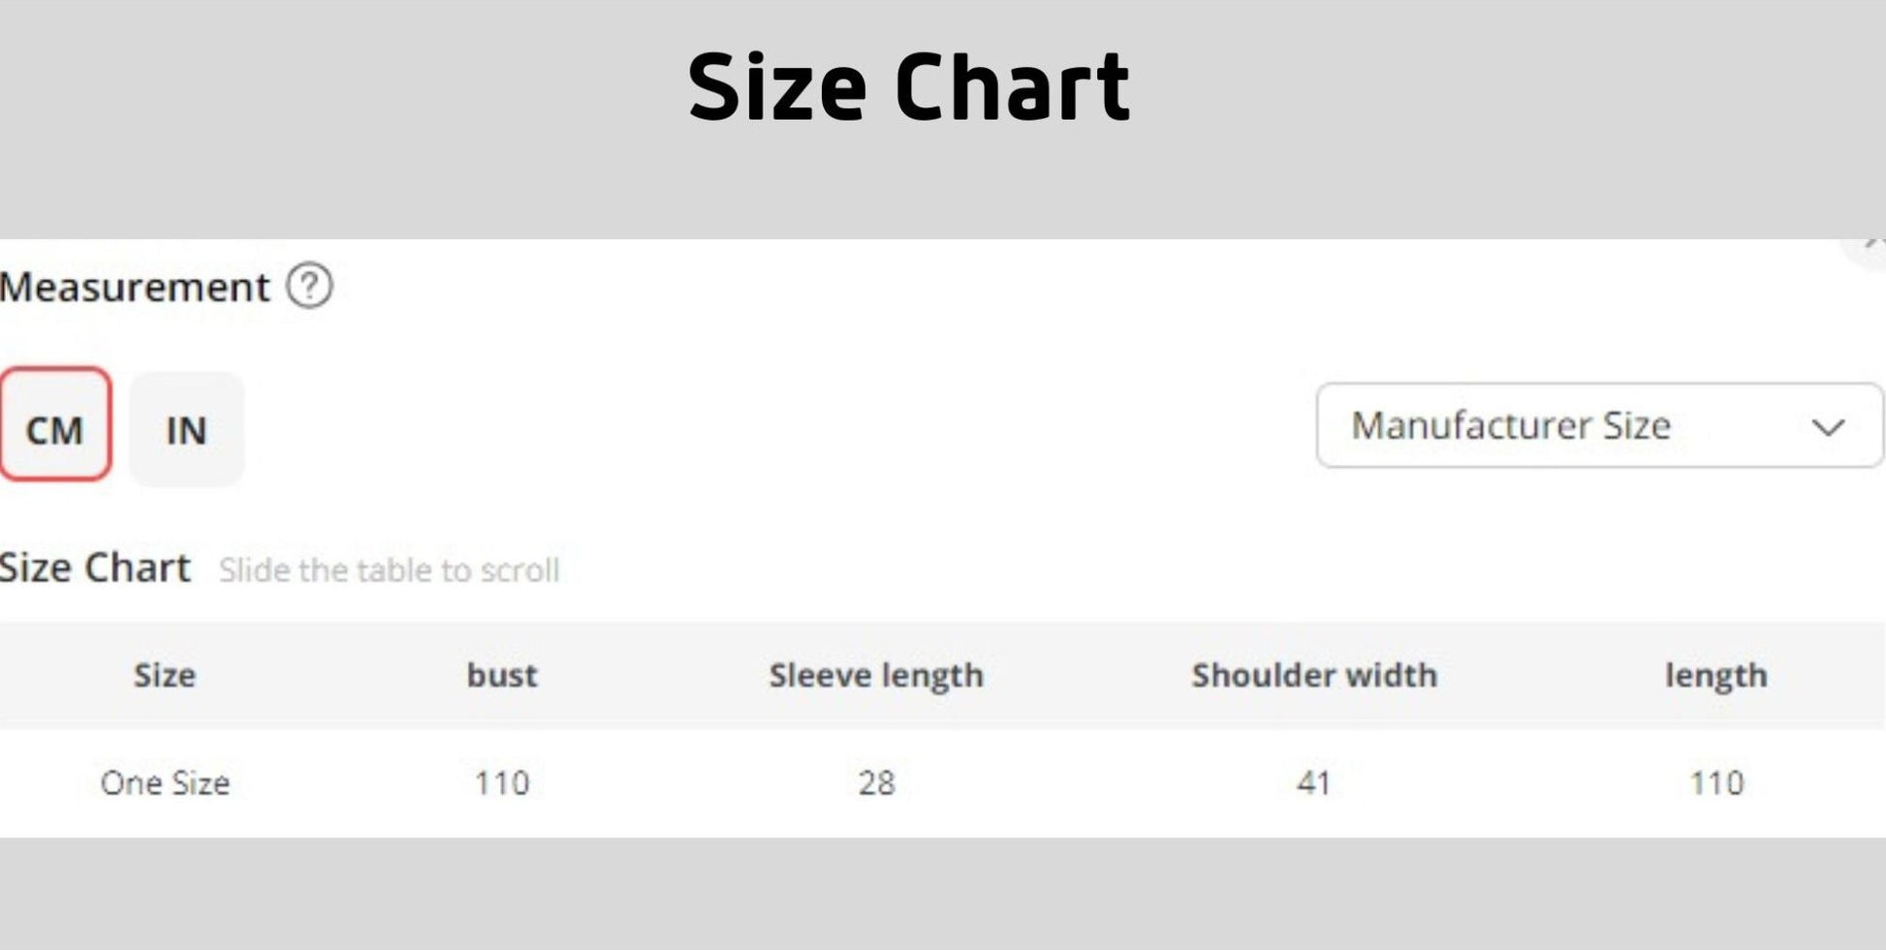Click the Sleeve length column header

876,675
